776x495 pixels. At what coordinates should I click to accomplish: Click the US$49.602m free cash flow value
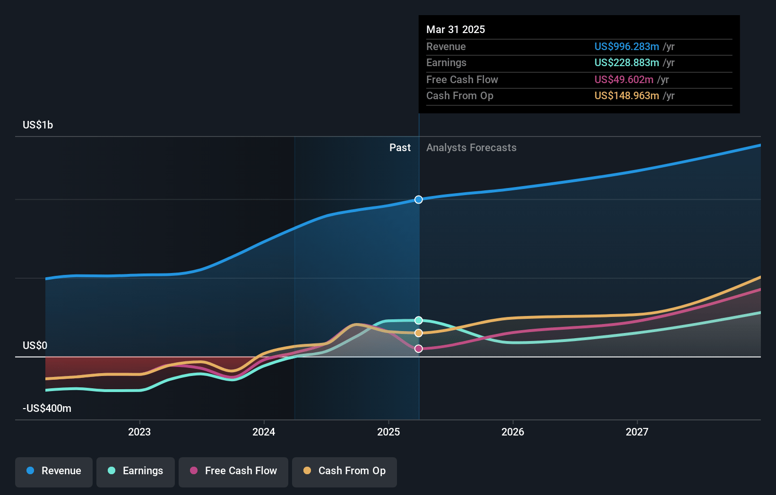click(624, 79)
